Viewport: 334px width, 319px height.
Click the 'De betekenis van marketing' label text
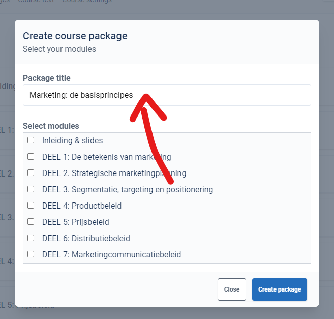(121, 157)
